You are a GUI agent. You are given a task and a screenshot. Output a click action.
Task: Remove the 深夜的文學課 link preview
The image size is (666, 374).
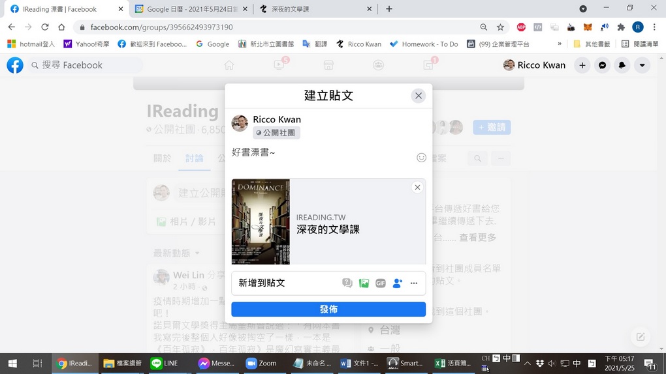click(x=417, y=188)
